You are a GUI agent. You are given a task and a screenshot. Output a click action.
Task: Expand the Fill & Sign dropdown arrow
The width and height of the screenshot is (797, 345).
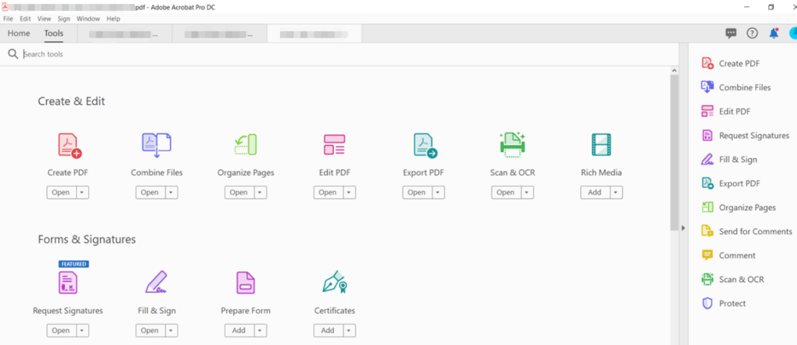(x=172, y=331)
